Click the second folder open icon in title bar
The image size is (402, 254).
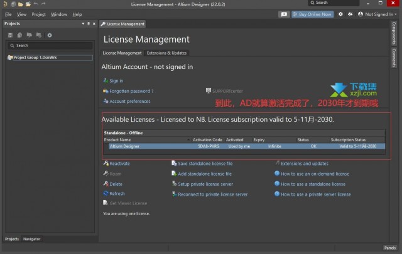[28, 4]
